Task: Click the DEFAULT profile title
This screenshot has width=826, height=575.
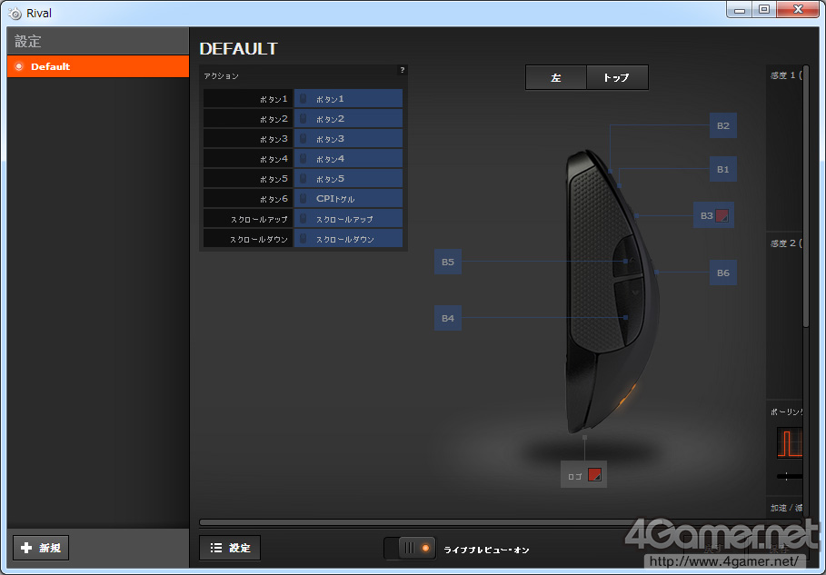Action: click(x=239, y=48)
